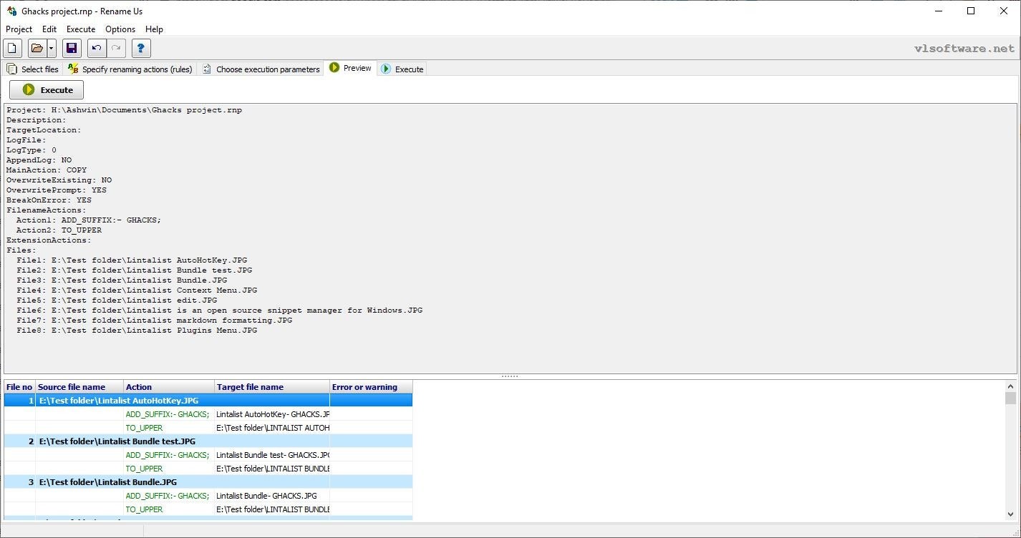Image resolution: width=1021 pixels, height=538 pixels.
Task: Switch to the Select files tab
Action: (33, 69)
